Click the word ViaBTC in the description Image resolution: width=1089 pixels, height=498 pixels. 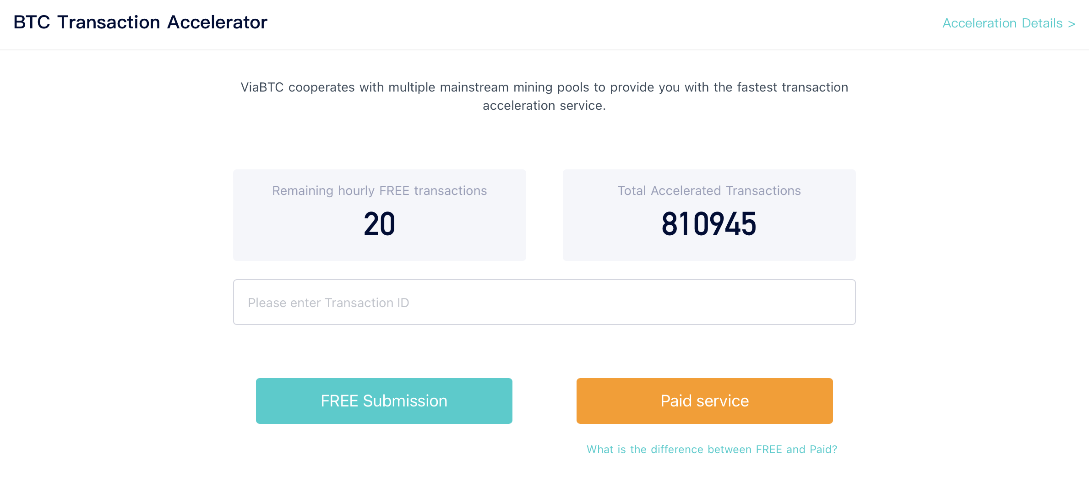(x=262, y=87)
